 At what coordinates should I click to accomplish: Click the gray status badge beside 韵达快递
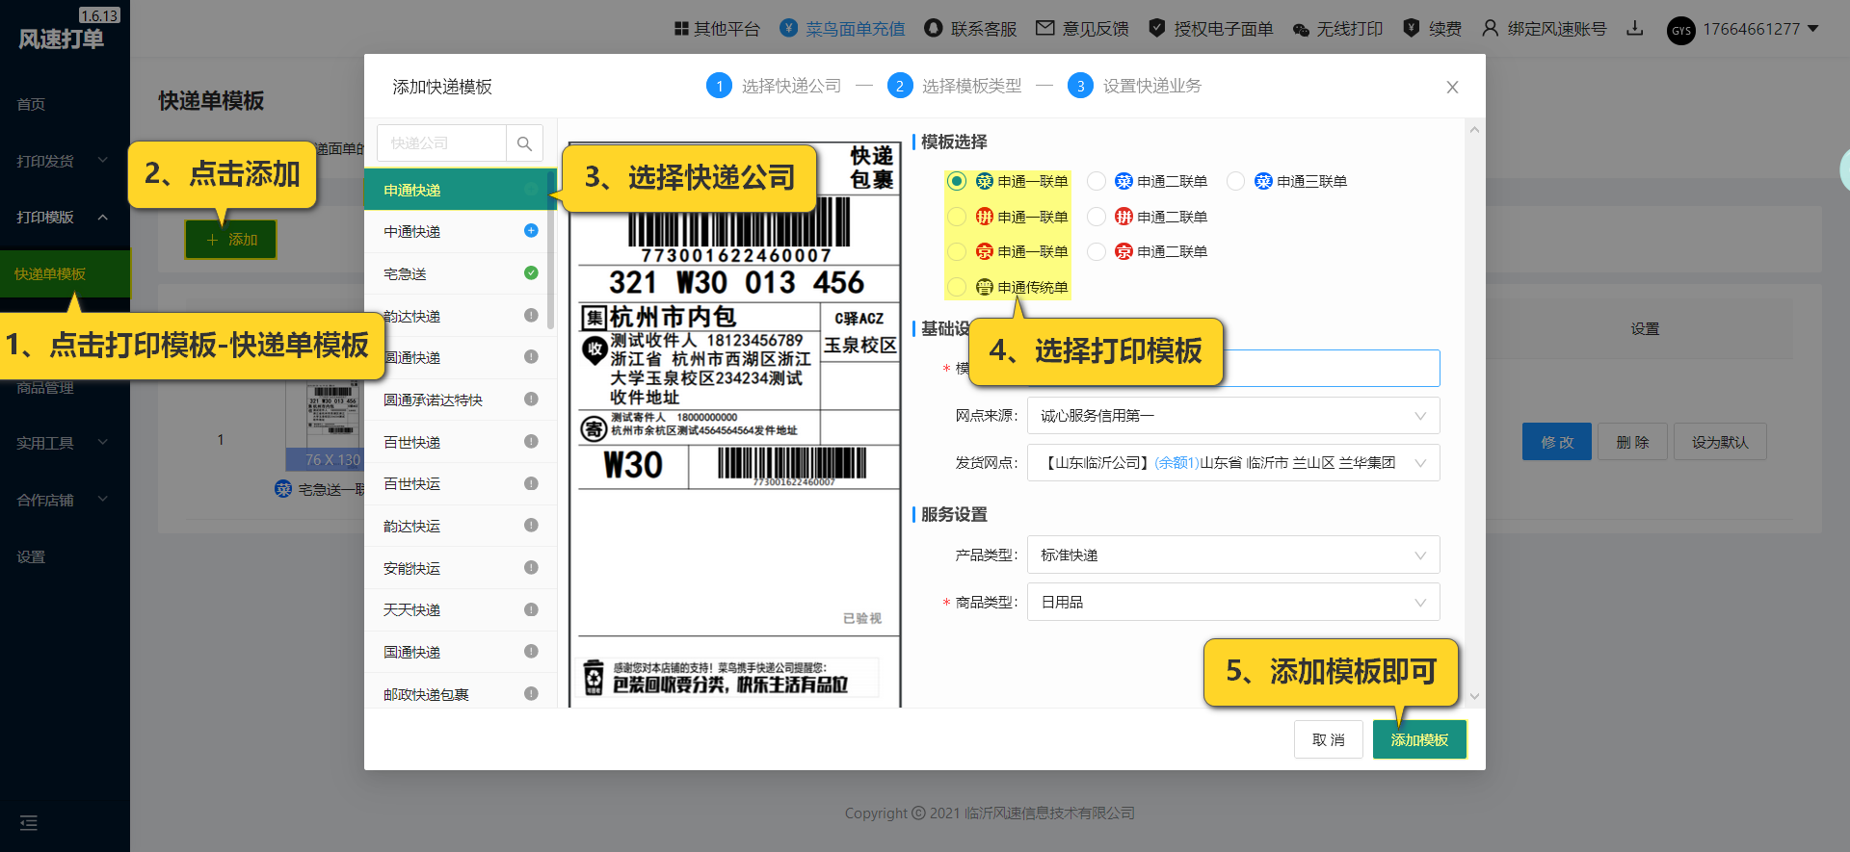point(531,315)
